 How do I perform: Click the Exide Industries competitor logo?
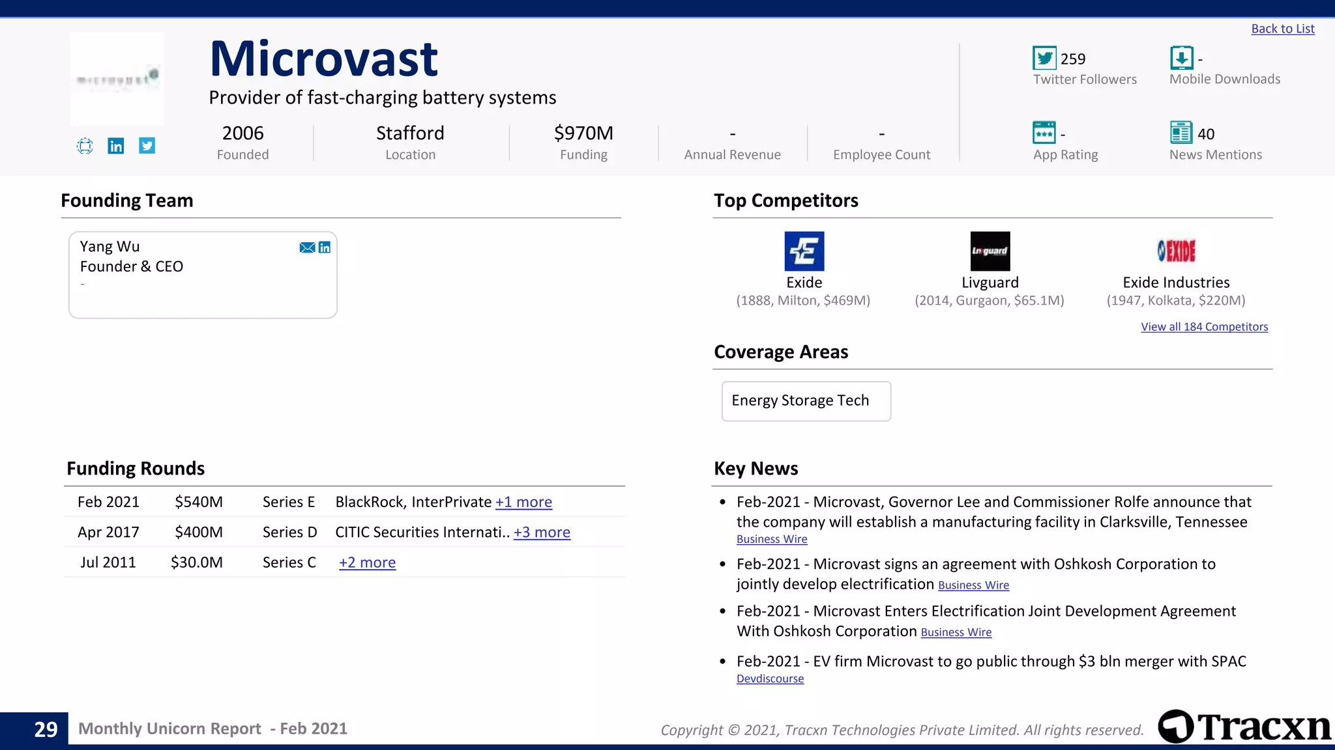click(1176, 251)
